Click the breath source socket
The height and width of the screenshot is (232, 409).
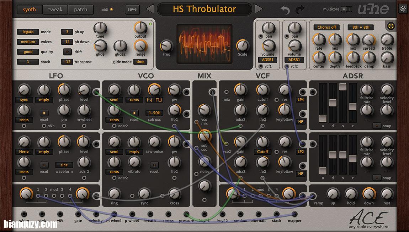tap(150, 214)
